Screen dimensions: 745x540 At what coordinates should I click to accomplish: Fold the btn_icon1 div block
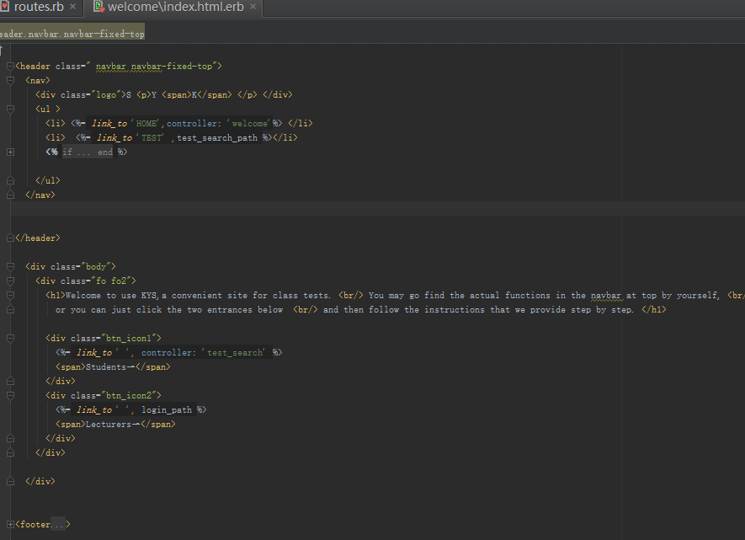click(x=10, y=338)
